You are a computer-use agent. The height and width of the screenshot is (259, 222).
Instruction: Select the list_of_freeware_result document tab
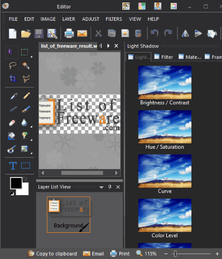pyautogui.click(x=69, y=46)
